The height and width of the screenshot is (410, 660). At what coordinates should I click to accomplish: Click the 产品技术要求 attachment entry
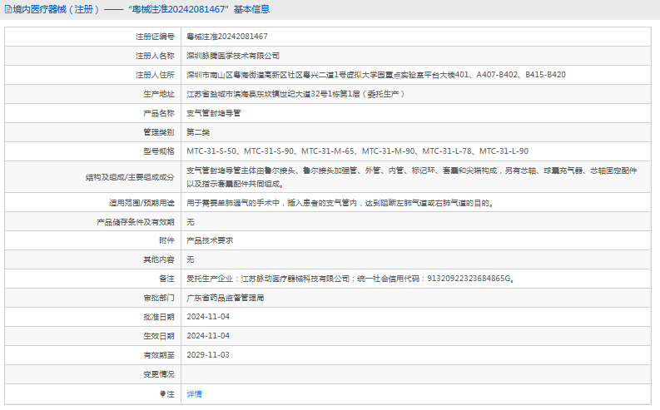click(x=210, y=240)
